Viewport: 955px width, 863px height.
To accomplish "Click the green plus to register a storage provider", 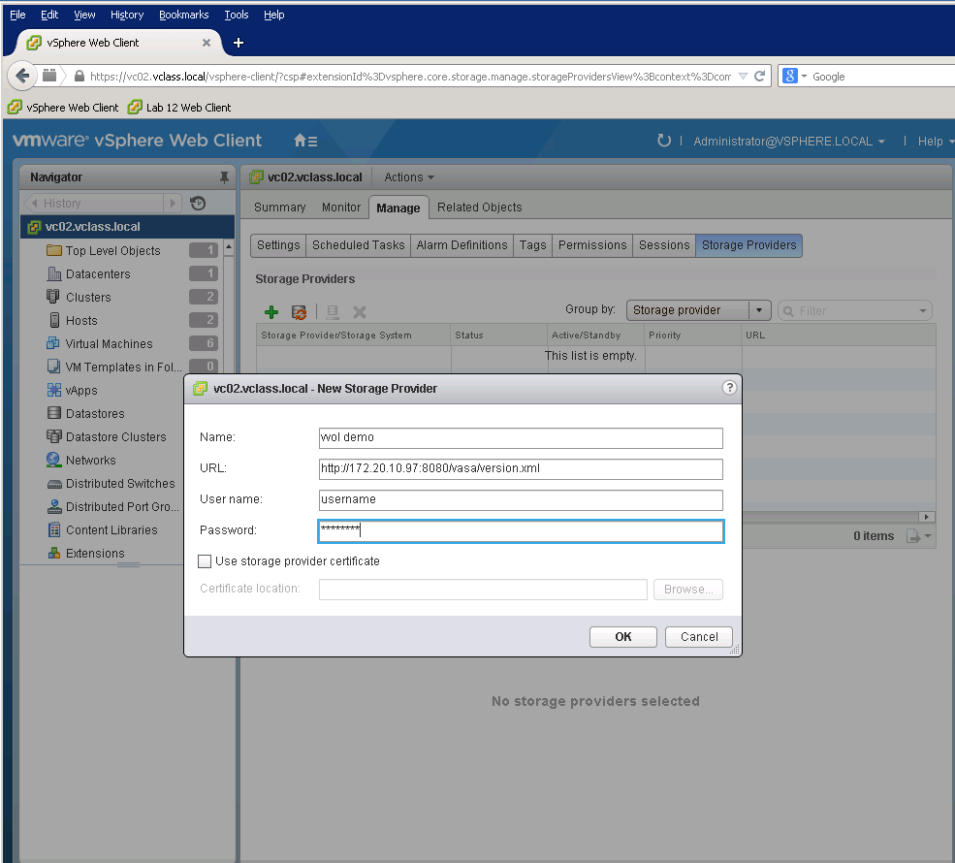I will click(x=271, y=311).
